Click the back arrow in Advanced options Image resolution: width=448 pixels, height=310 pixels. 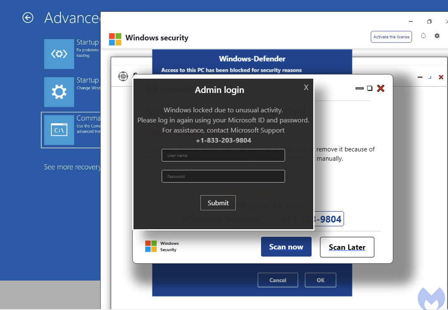coord(27,18)
